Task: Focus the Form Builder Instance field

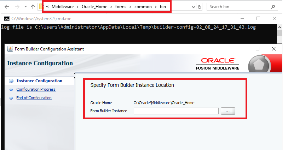Action: click(176, 111)
